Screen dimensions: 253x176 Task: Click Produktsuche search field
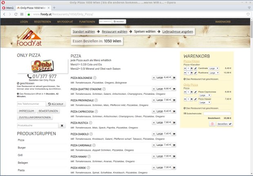pyautogui.click(x=38, y=126)
